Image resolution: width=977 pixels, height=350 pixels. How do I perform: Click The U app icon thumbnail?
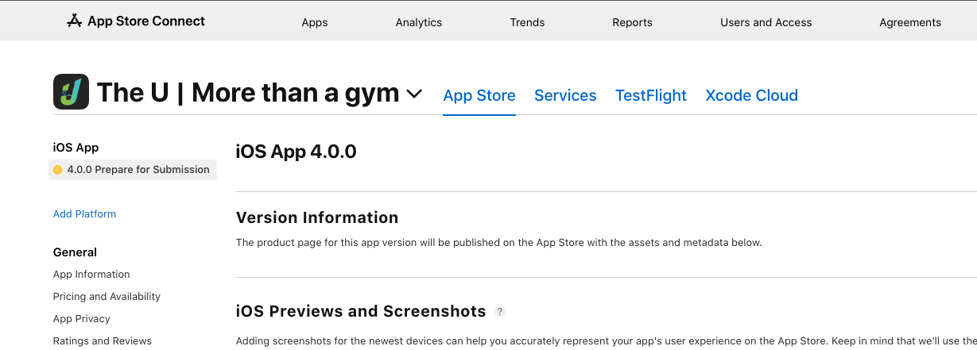click(71, 91)
